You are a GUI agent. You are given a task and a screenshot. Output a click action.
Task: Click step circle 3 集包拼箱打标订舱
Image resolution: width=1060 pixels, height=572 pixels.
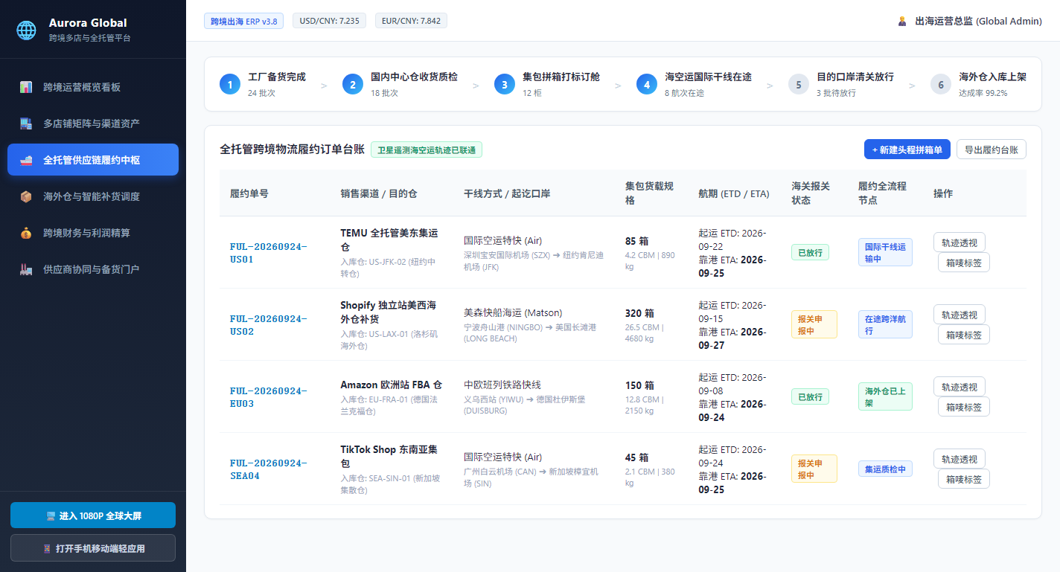tap(505, 84)
